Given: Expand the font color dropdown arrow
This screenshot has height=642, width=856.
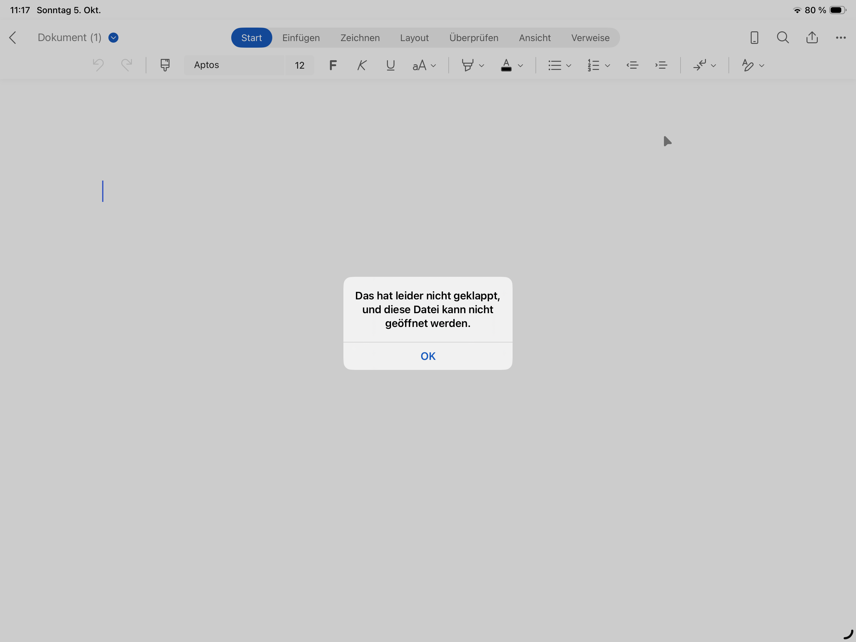Looking at the screenshot, I should 520,66.
